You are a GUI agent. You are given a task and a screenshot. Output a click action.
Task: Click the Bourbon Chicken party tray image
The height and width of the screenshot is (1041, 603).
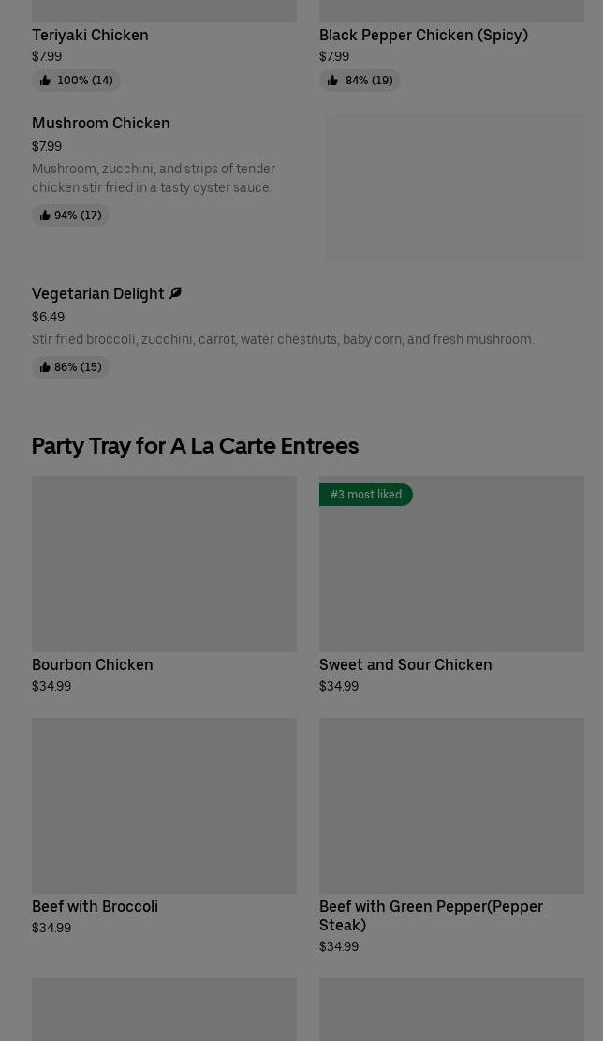(164, 564)
